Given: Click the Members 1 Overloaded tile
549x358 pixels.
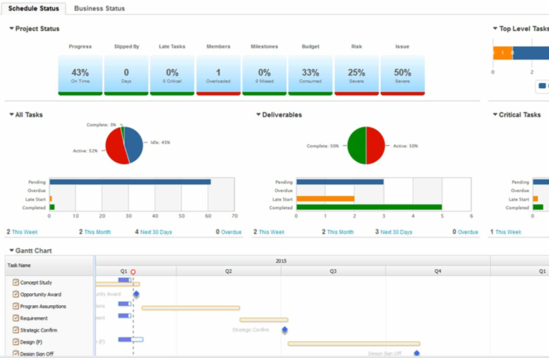Looking at the screenshot, I should (x=218, y=75).
